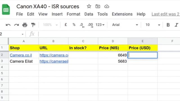The height and width of the screenshot is (101, 180).
Task: Select column C header
Action: pyautogui.click(x=83, y=41)
